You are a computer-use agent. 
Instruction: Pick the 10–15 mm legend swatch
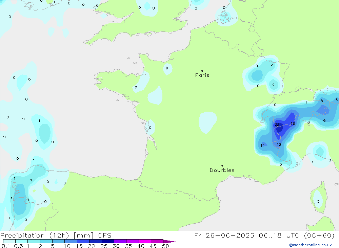click(x=71, y=241)
